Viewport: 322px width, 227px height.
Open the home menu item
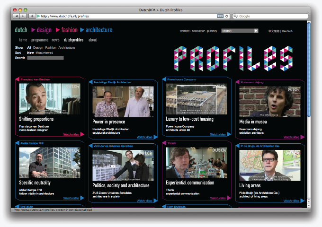pos(23,40)
